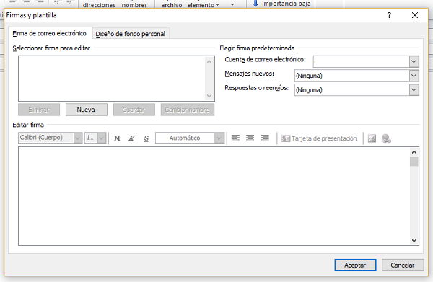Click the Nueva button
This screenshot has height=282, width=433.
(x=87, y=110)
